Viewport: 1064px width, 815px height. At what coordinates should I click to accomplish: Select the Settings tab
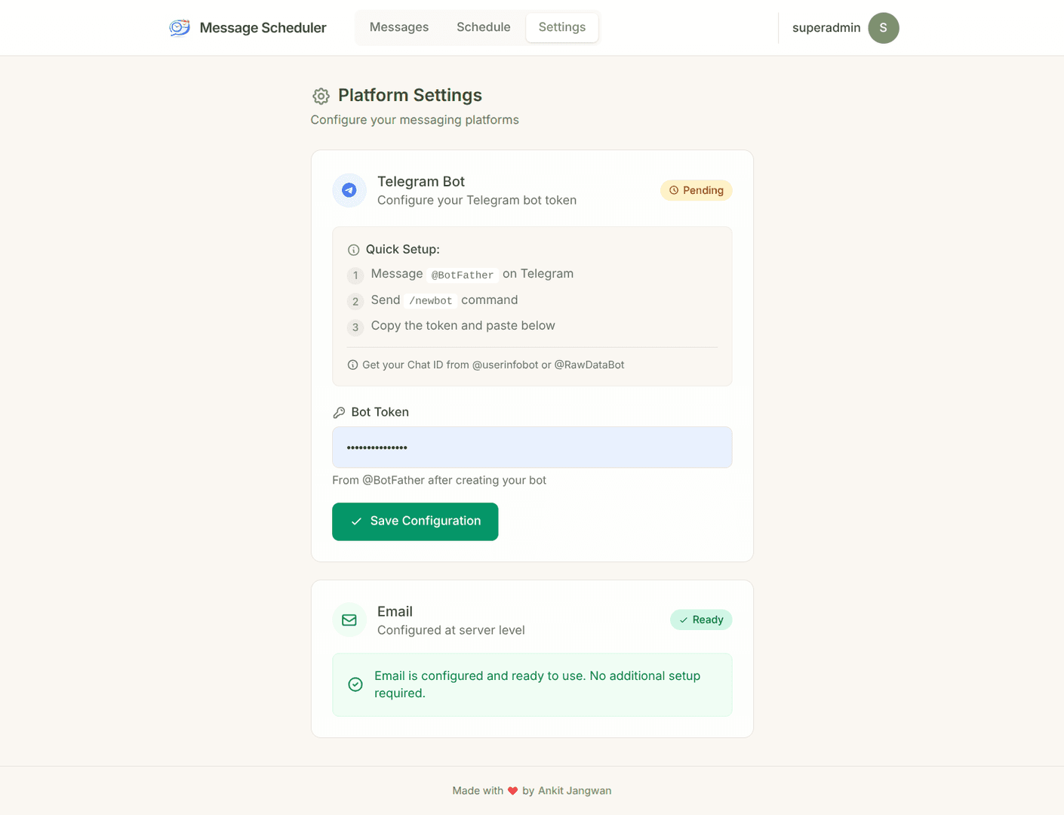click(x=562, y=27)
